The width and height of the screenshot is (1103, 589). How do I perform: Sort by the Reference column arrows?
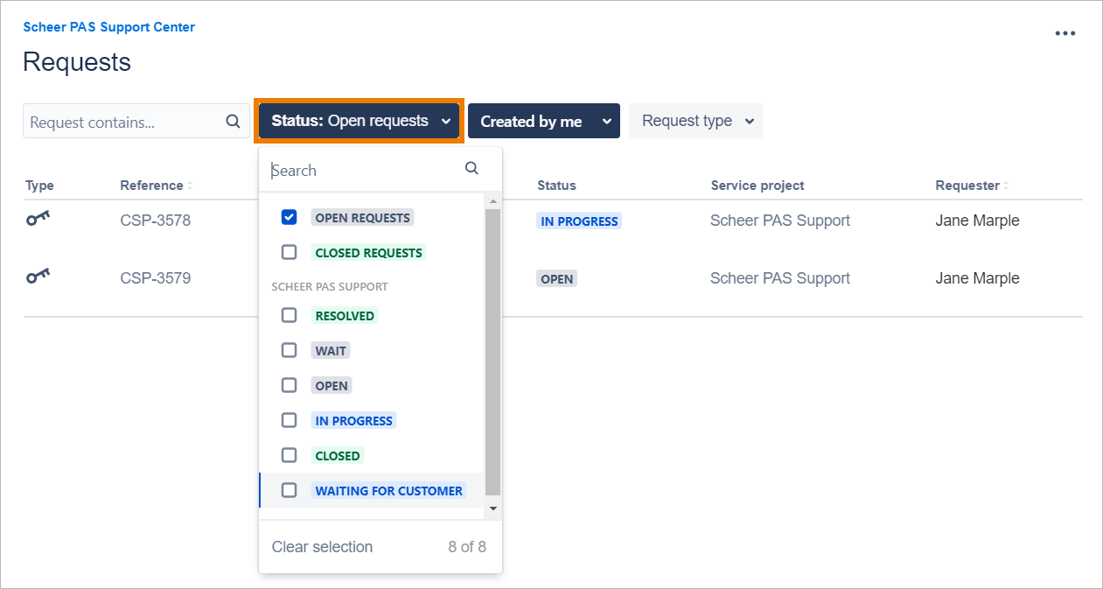coord(190,186)
